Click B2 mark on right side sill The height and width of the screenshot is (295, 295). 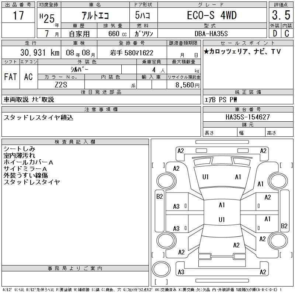(x=284, y=226)
